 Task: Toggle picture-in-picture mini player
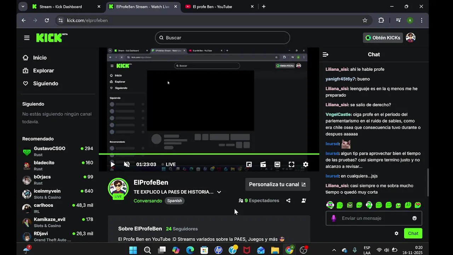tap(249, 164)
